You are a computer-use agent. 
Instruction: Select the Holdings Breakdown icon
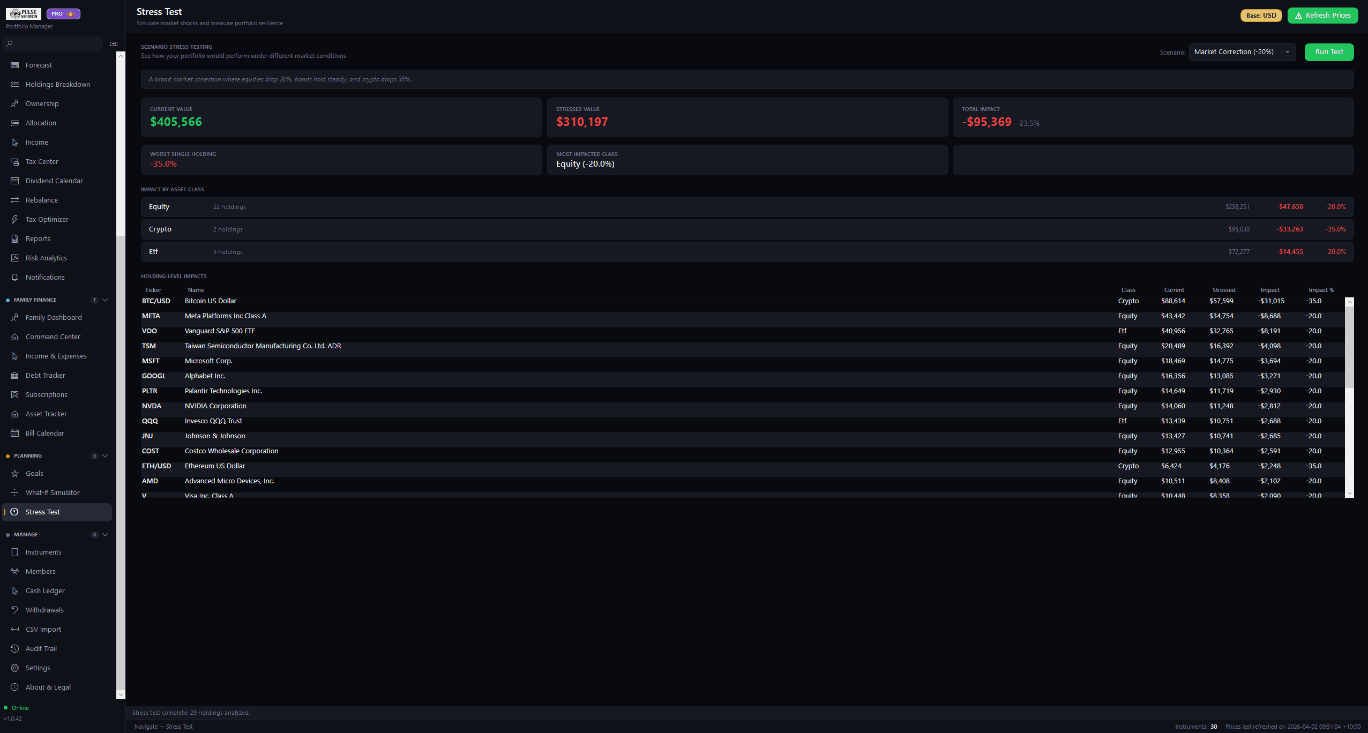(15, 84)
